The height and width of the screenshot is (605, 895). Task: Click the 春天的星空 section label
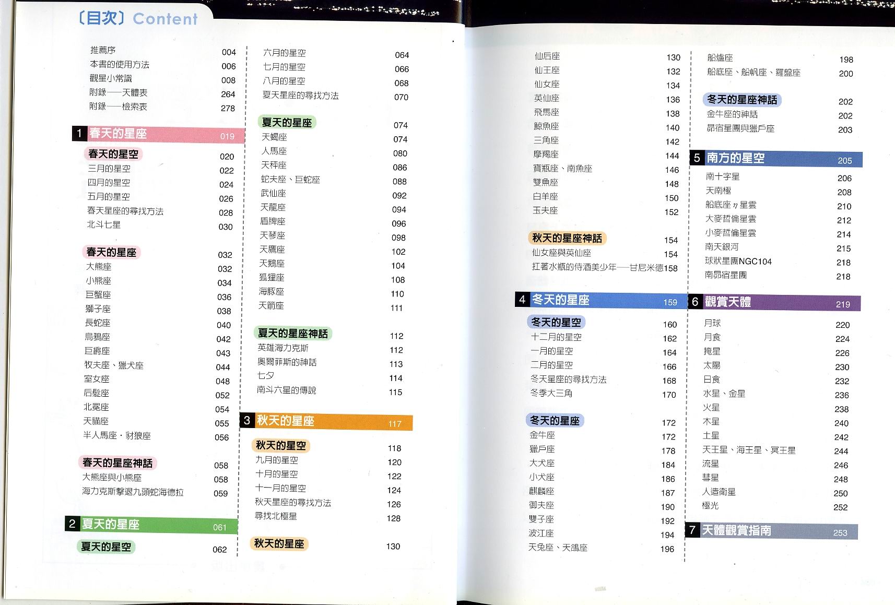(113, 154)
